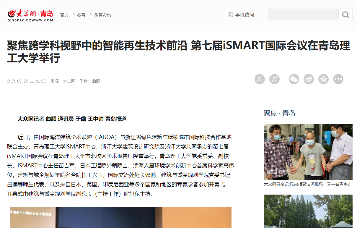This screenshot has width=357, height=228.
Task: Click the article conference photo
Action: [121, 218]
